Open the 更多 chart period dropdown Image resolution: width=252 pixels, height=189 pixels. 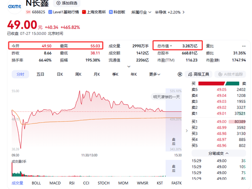pos(155,74)
